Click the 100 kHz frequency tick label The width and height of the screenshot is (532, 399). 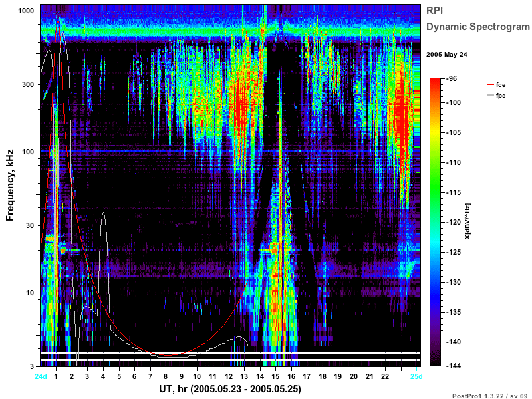click(x=28, y=152)
